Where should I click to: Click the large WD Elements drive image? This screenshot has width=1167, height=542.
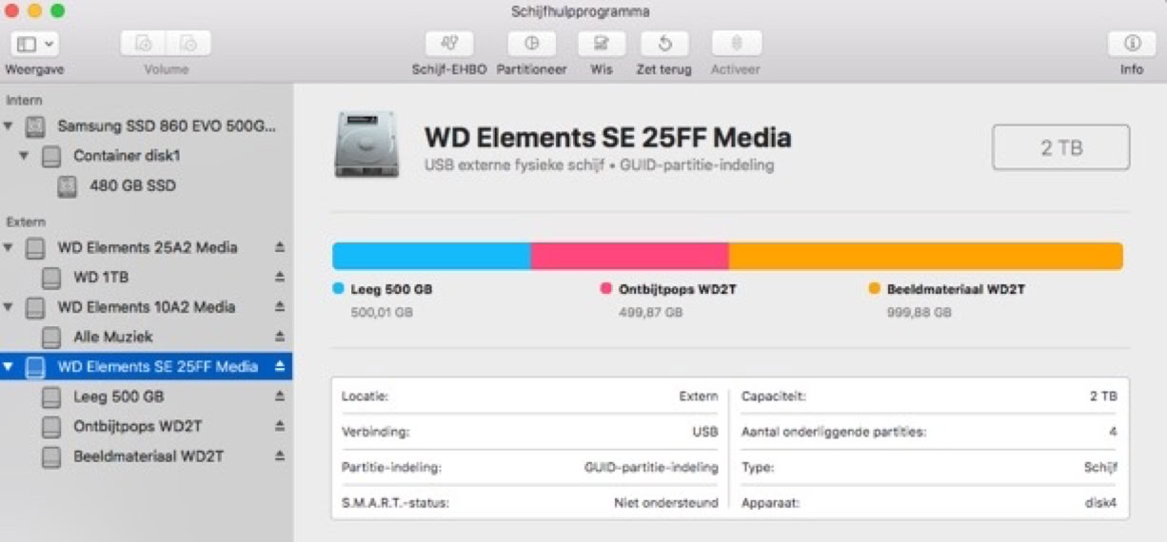click(366, 145)
